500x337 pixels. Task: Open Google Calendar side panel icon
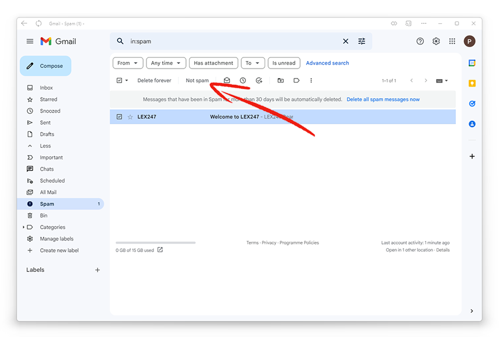[472, 63]
